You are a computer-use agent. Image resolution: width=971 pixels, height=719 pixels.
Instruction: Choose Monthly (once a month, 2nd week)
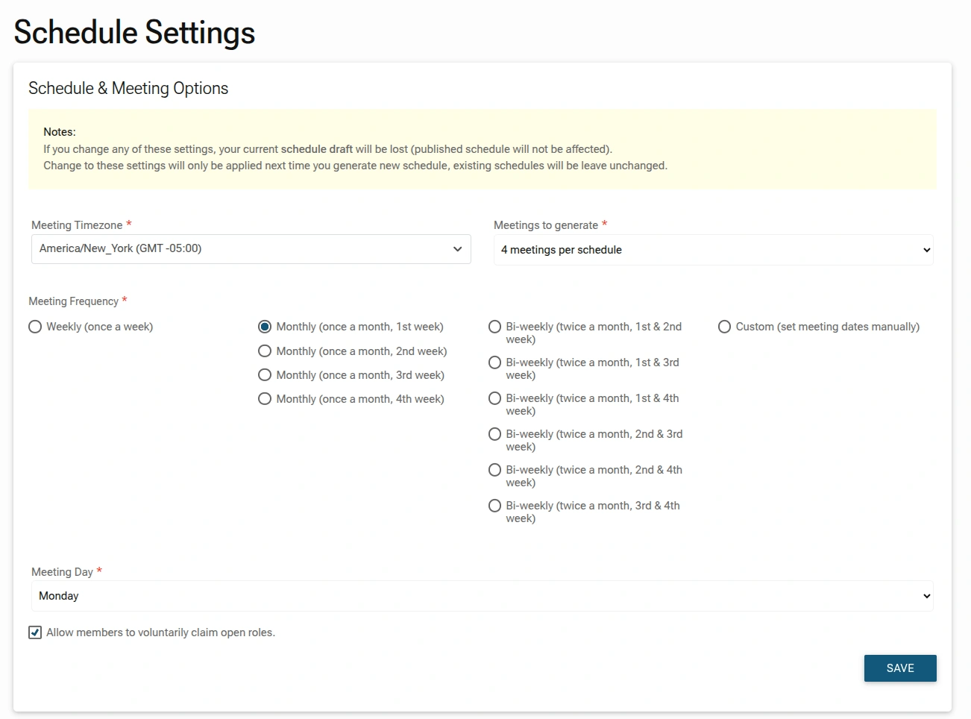tap(265, 351)
